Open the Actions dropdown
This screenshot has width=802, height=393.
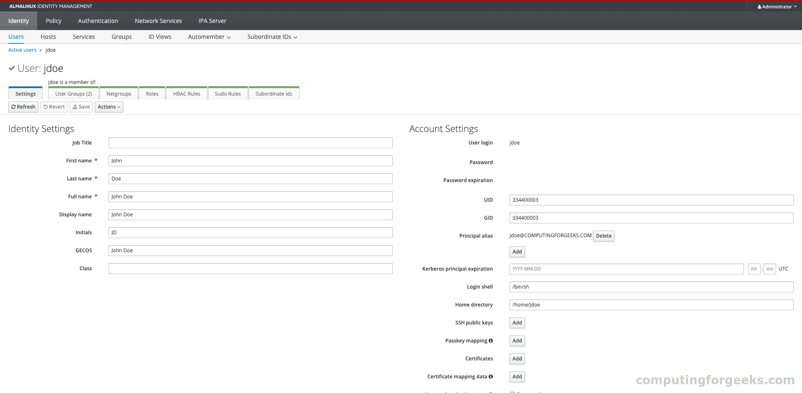tap(109, 107)
